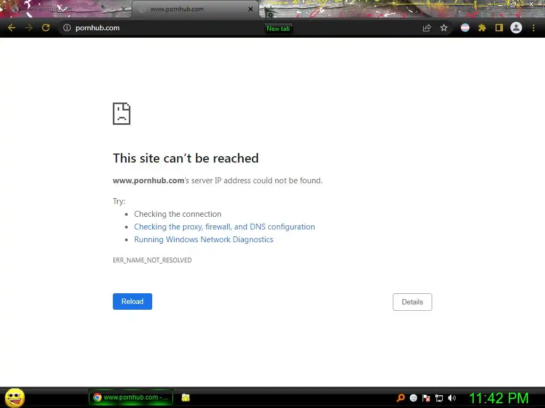Click the volume speaker tray icon
The height and width of the screenshot is (408, 545).
point(452,398)
